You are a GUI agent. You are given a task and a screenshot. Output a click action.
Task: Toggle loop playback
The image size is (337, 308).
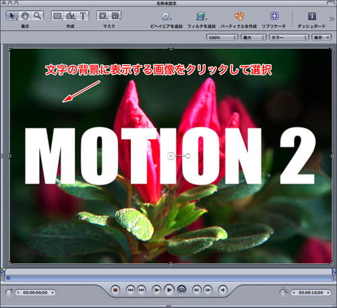coord(181,290)
